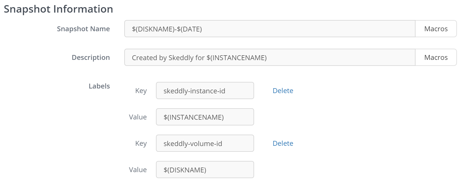Open Macros for the Snapshot Name field
Image resolution: width=465 pixels, height=185 pixels.
tap(436, 29)
